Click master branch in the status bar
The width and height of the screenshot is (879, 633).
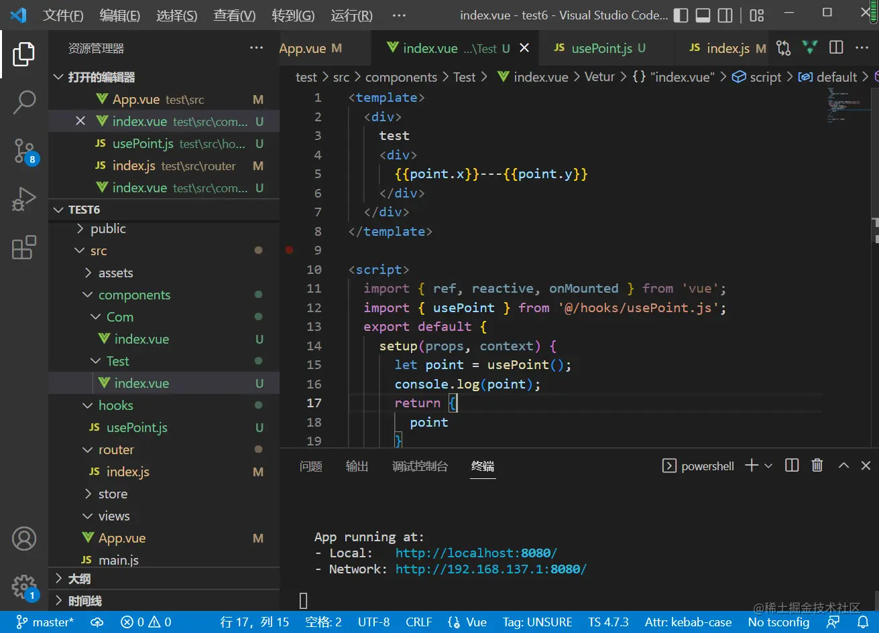pyautogui.click(x=46, y=622)
